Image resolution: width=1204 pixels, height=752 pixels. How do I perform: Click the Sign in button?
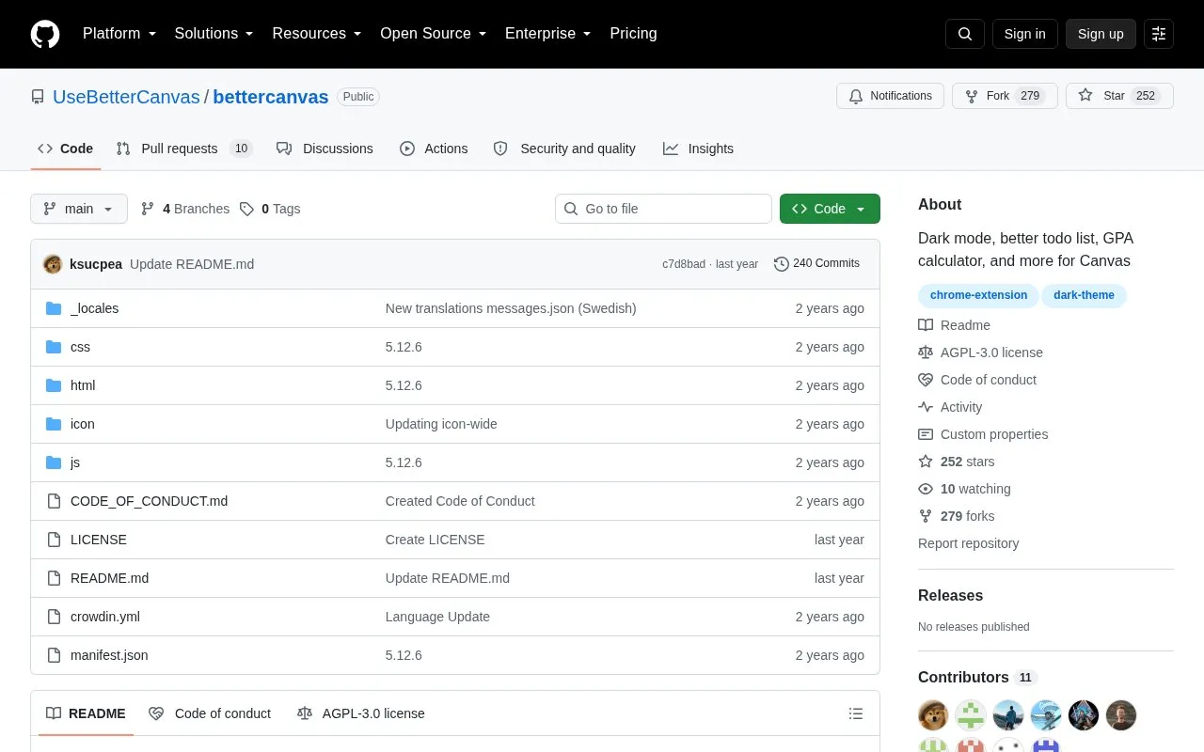1025,34
